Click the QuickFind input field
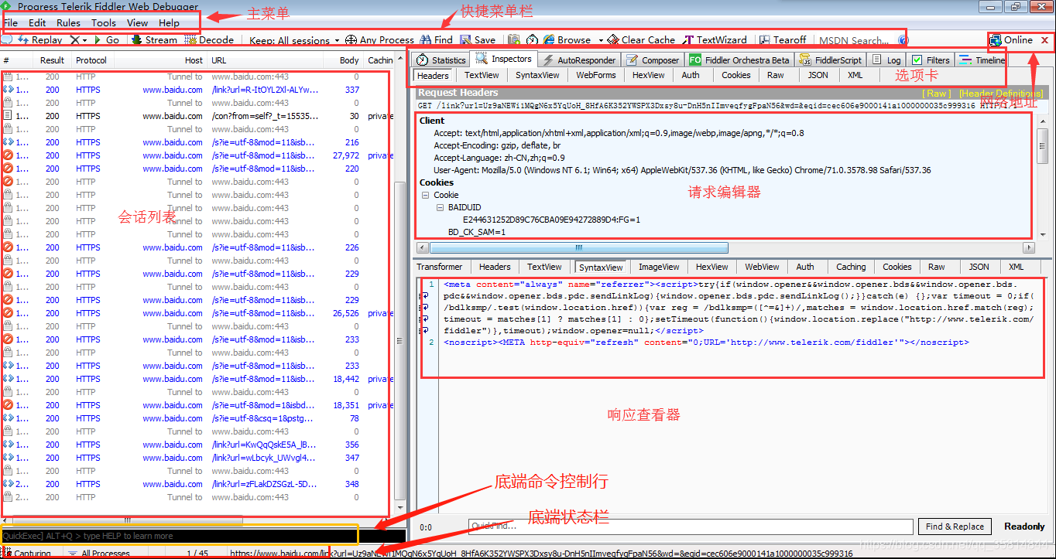 click(x=691, y=527)
